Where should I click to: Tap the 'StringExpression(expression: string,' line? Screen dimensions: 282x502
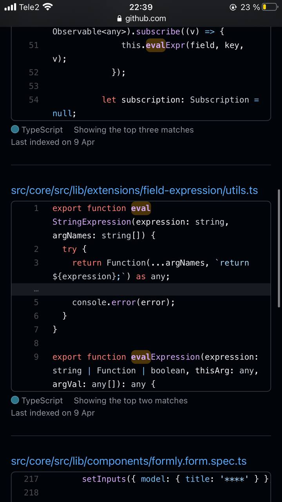(x=141, y=222)
